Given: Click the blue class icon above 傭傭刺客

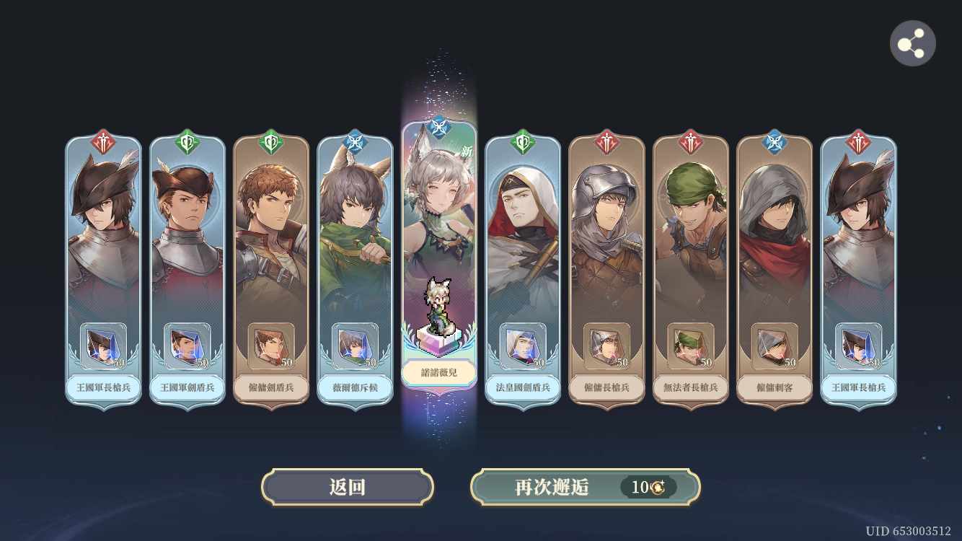Looking at the screenshot, I should point(775,142).
